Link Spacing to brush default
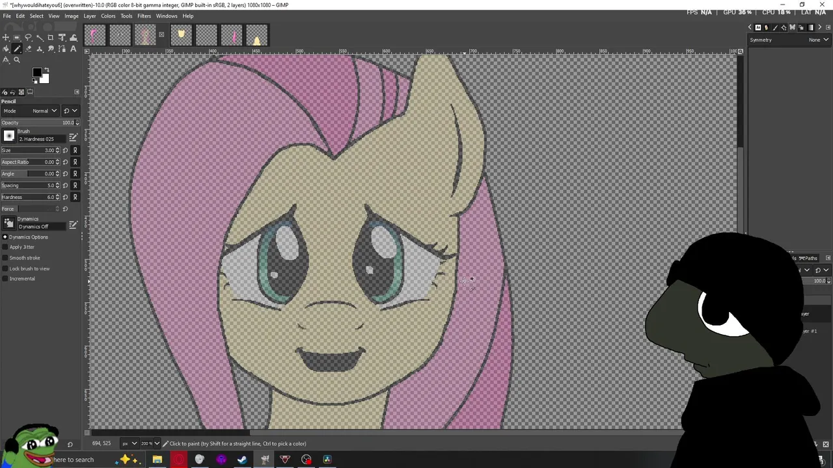The width and height of the screenshot is (833, 468). pyautogui.click(x=75, y=185)
